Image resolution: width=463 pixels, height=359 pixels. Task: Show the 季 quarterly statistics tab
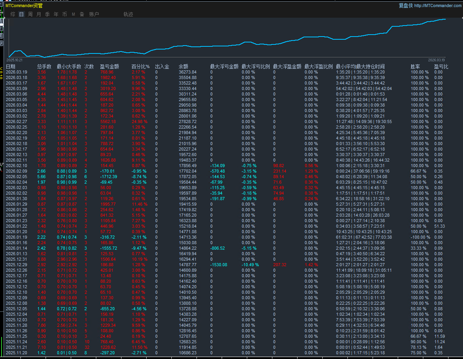pyautogui.click(x=47, y=14)
